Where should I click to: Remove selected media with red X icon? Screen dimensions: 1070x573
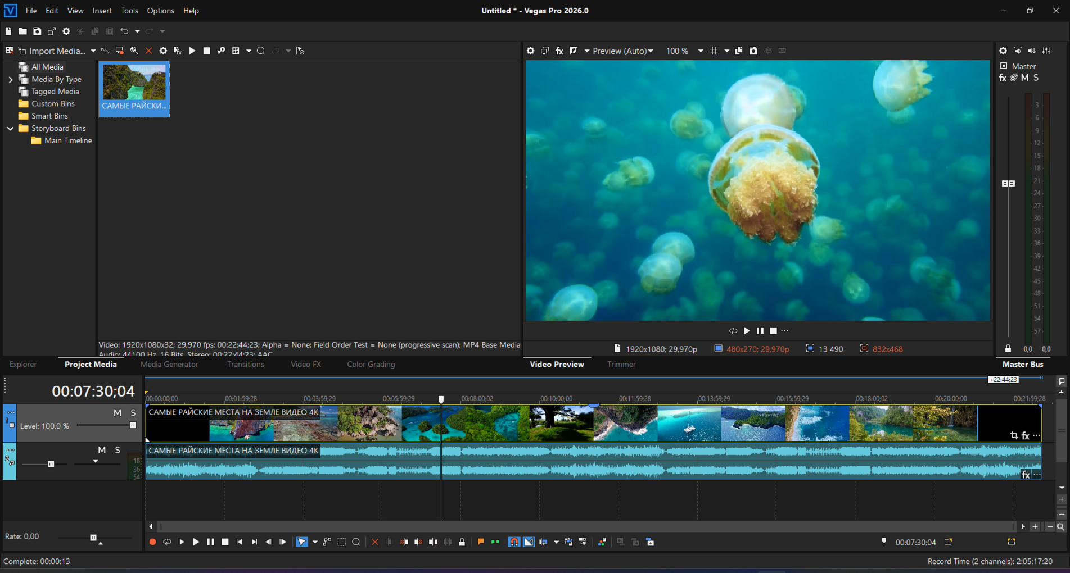click(148, 51)
